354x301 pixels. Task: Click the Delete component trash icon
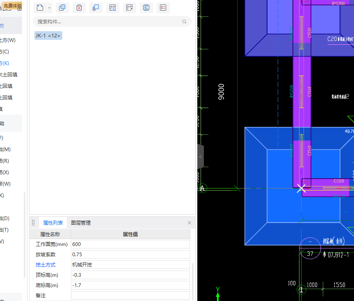pyautogui.click(x=79, y=8)
